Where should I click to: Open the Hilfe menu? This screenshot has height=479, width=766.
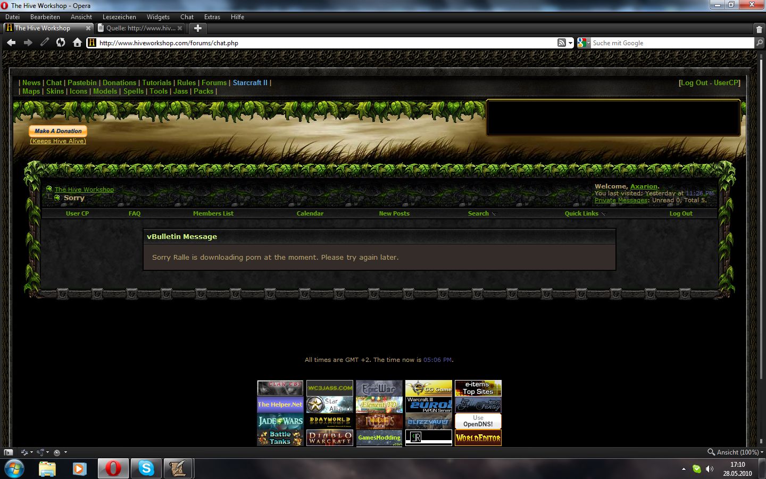tap(237, 17)
